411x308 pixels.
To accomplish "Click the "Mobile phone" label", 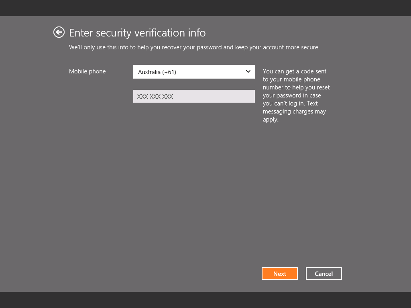I will (87, 71).
